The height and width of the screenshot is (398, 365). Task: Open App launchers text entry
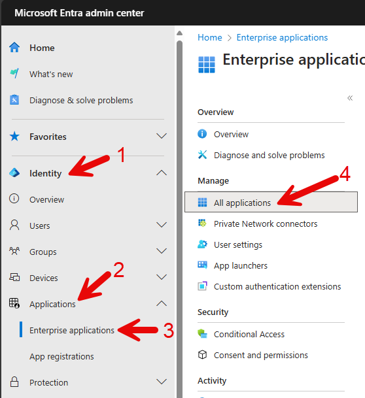tap(241, 265)
